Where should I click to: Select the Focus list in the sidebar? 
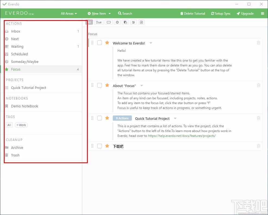click(x=41, y=69)
